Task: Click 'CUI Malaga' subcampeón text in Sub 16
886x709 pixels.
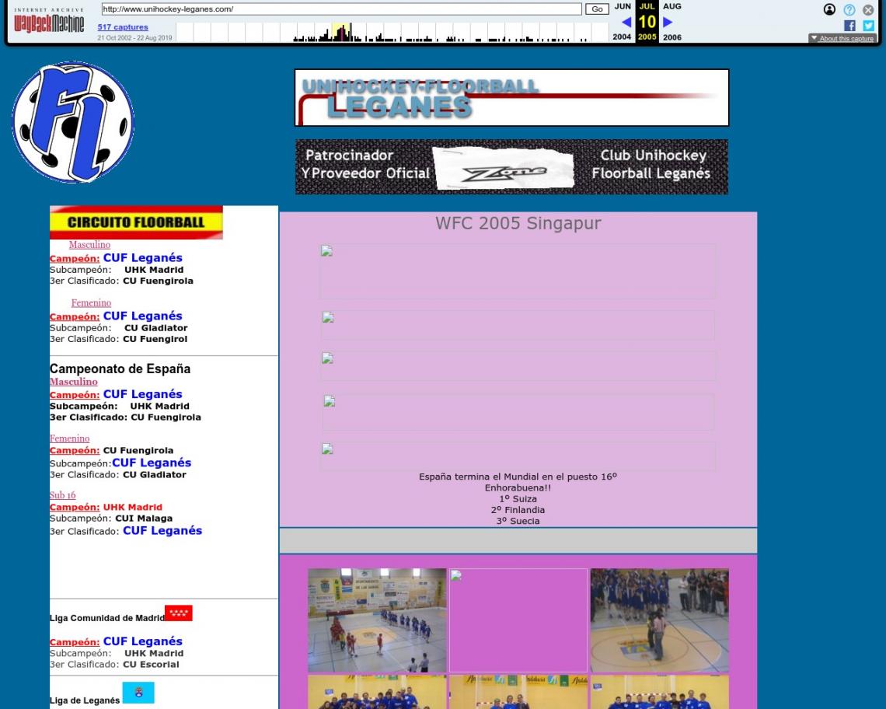Action: tap(144, 519)
